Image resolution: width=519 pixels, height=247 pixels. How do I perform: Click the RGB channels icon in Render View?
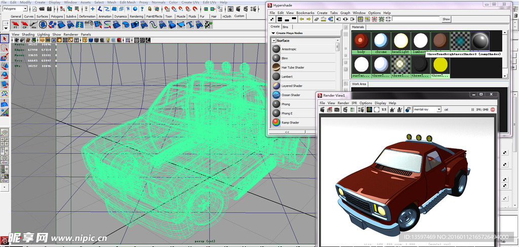369,109
